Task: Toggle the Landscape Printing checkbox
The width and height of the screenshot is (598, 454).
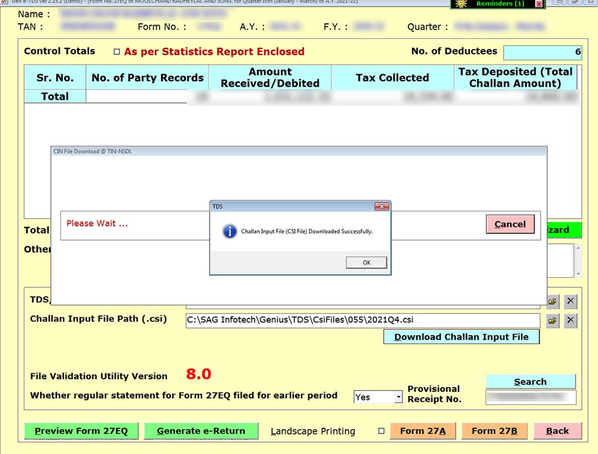Action: pos(381,431)
